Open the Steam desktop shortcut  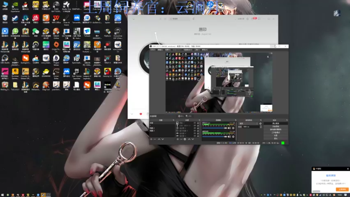pos(15,19)
